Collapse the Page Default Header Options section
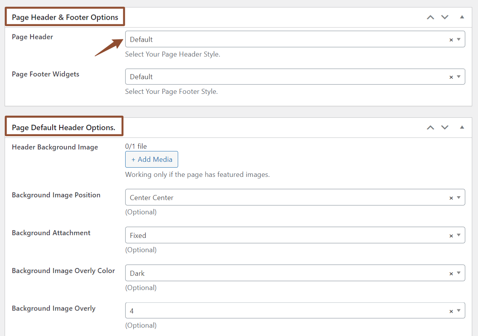The width and height of the screenshot is (478, 336). click(462, 127)
